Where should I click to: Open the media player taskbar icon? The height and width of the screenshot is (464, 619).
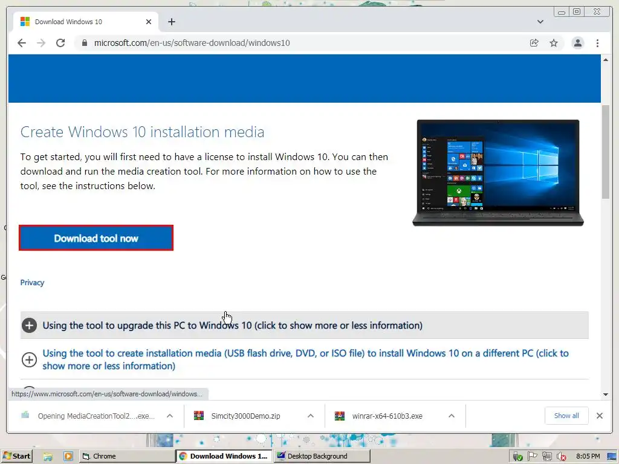pyautogui.click(x=68, y=457)
